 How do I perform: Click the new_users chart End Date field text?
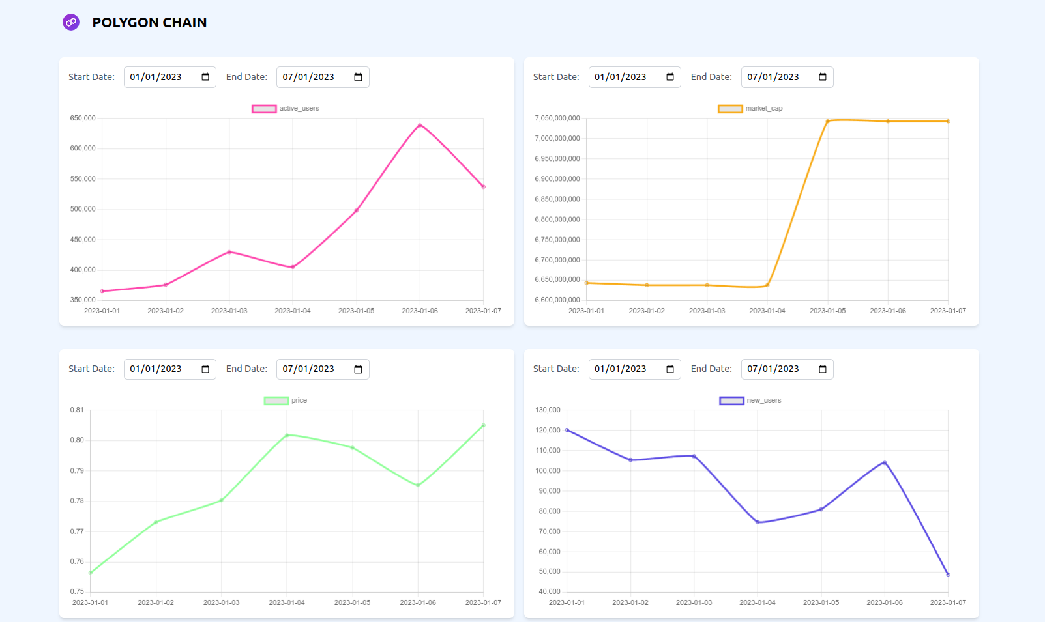(x=773, y=369)
